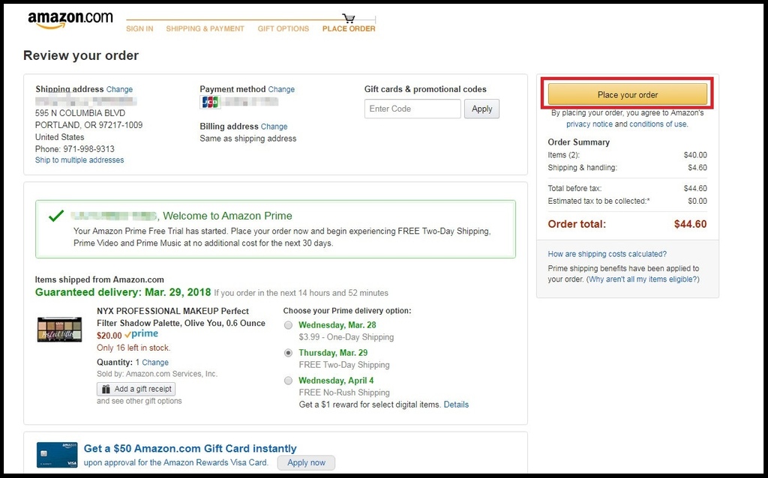Screen dimensions: 768x478
Task: Change the shipping address
Action: point(119,89)
